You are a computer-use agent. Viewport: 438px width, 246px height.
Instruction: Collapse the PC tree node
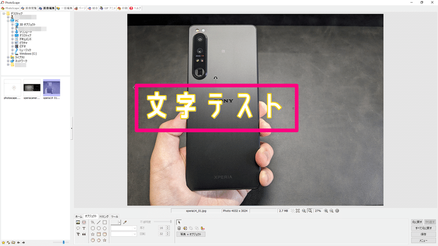[x=8, y=21]
